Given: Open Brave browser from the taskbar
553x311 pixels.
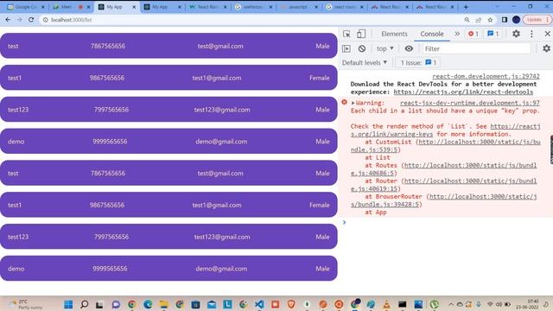Looking at the screenshot, I should point(291,304).
